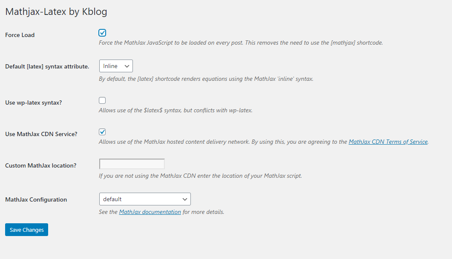Enable the Use wp-latex syntax checkbox
The image size is (452, 259).
pyautogui.click(x=102, y=100)
